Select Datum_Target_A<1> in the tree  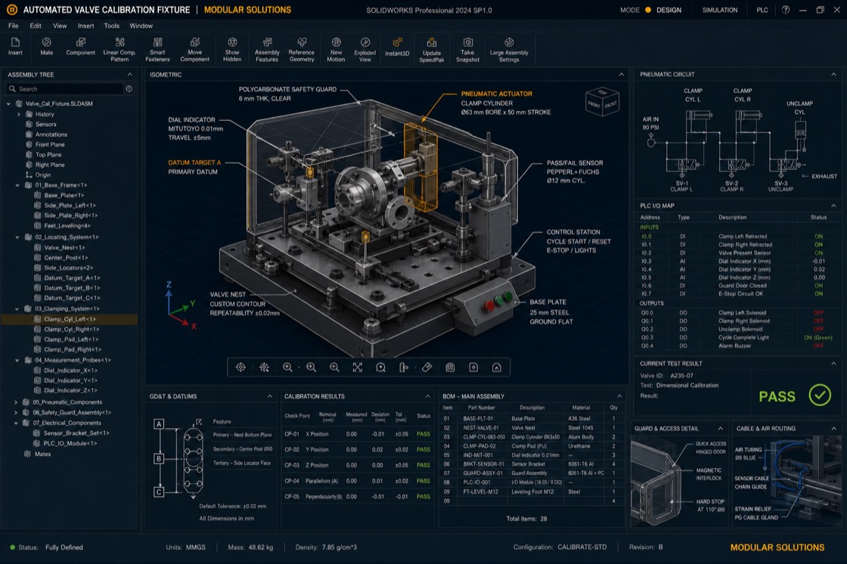72,278
